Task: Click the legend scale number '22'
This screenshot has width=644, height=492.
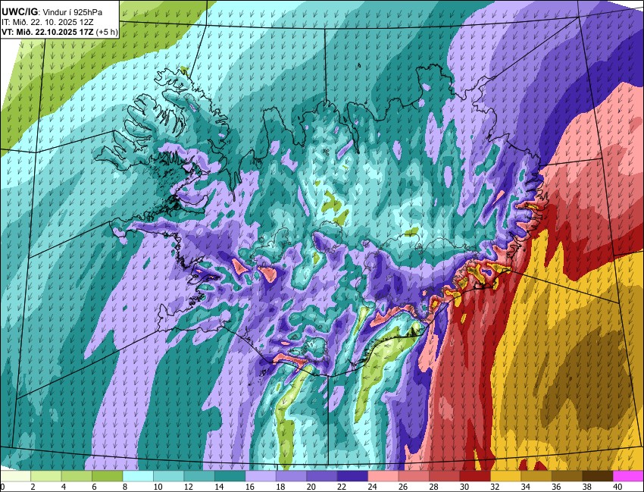Action: (340, 487)
